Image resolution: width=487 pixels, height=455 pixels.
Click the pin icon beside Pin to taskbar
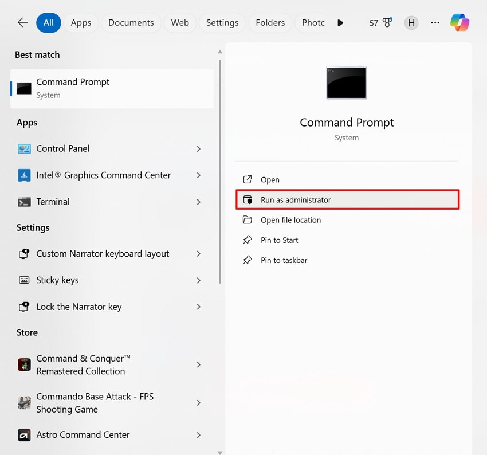click(248, 260)
